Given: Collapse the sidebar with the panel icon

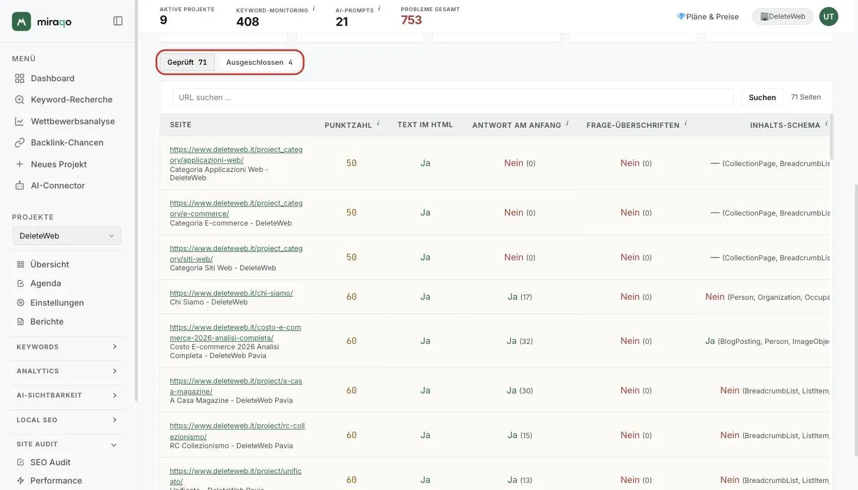Looking at the screenshot, I should pyautogui.click(x=118, y=21).
